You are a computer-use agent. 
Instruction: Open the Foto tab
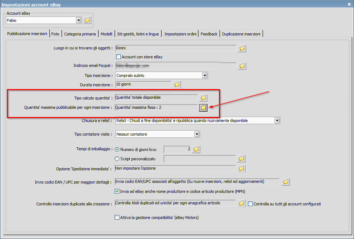pyautogui.click(x=55, y=34)
